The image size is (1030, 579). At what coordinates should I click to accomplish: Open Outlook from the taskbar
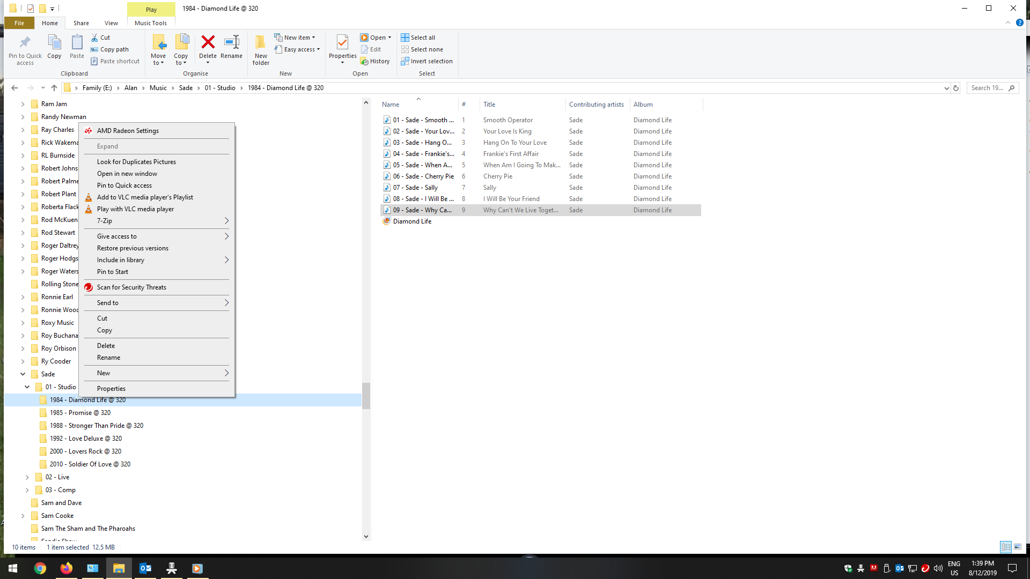point(145,568)
